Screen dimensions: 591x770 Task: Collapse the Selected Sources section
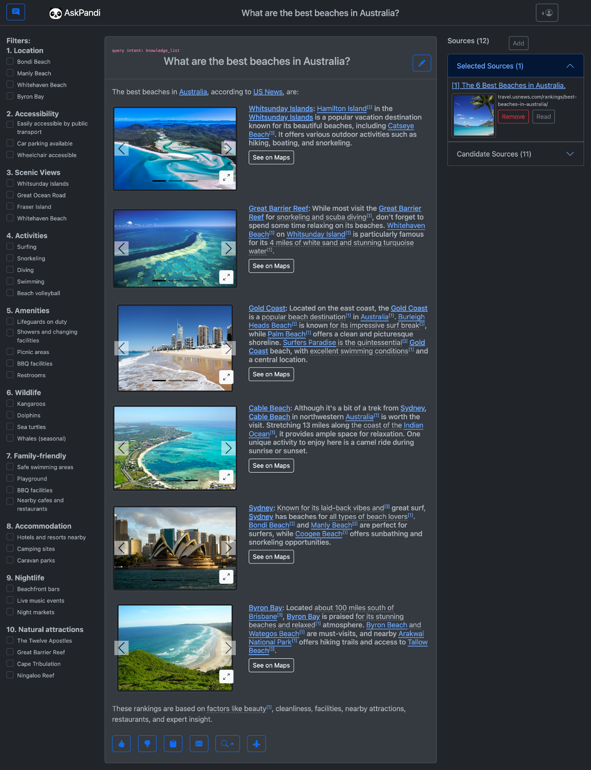[570, 66]
